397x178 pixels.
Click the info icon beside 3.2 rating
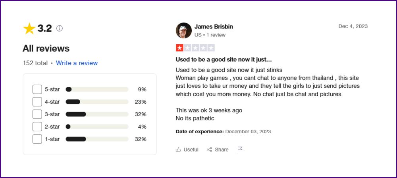coord(59,28)
